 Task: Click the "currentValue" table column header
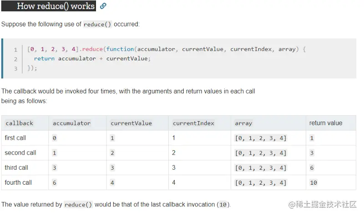click(x=131, y=123)
